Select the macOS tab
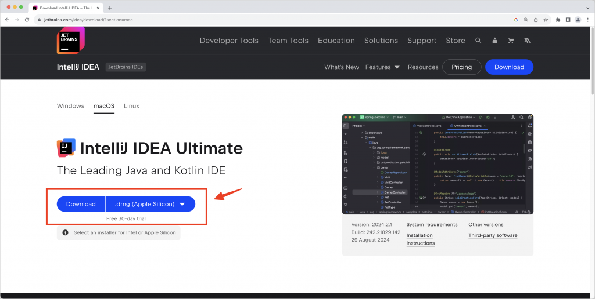This screenshot has width=595, height=299. coord(104,106)
